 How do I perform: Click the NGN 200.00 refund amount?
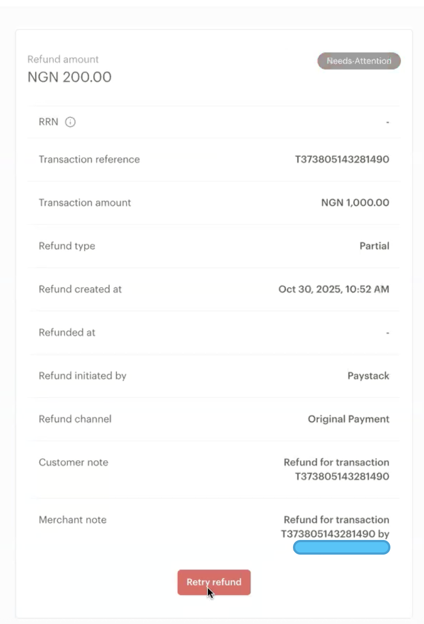(x=69, y=77)
